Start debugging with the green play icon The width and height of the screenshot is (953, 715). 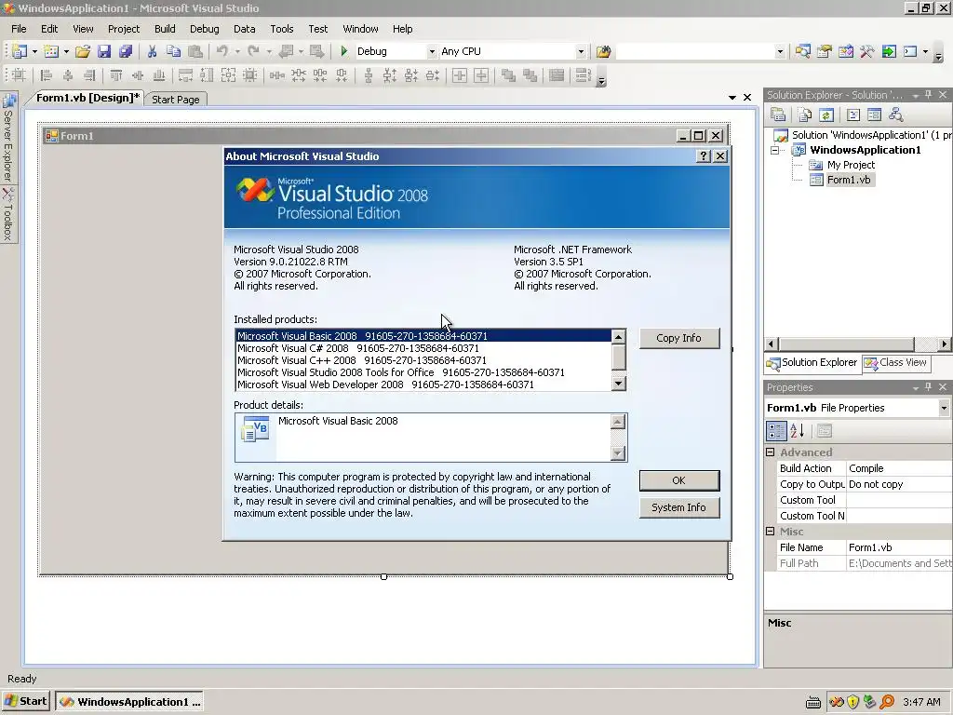tap(343, 52)
